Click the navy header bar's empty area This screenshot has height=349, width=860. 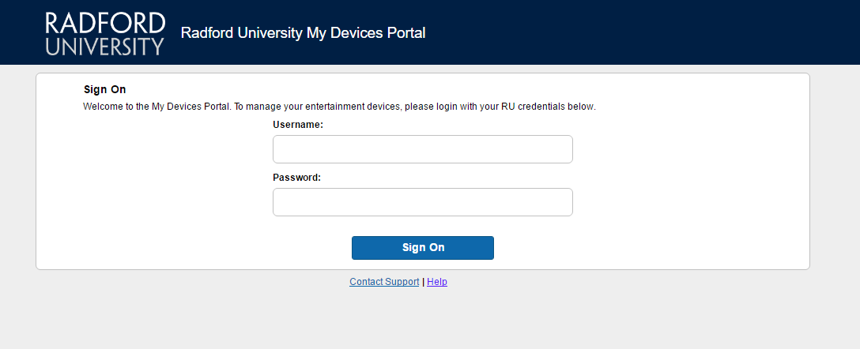[x=631, y=32]
